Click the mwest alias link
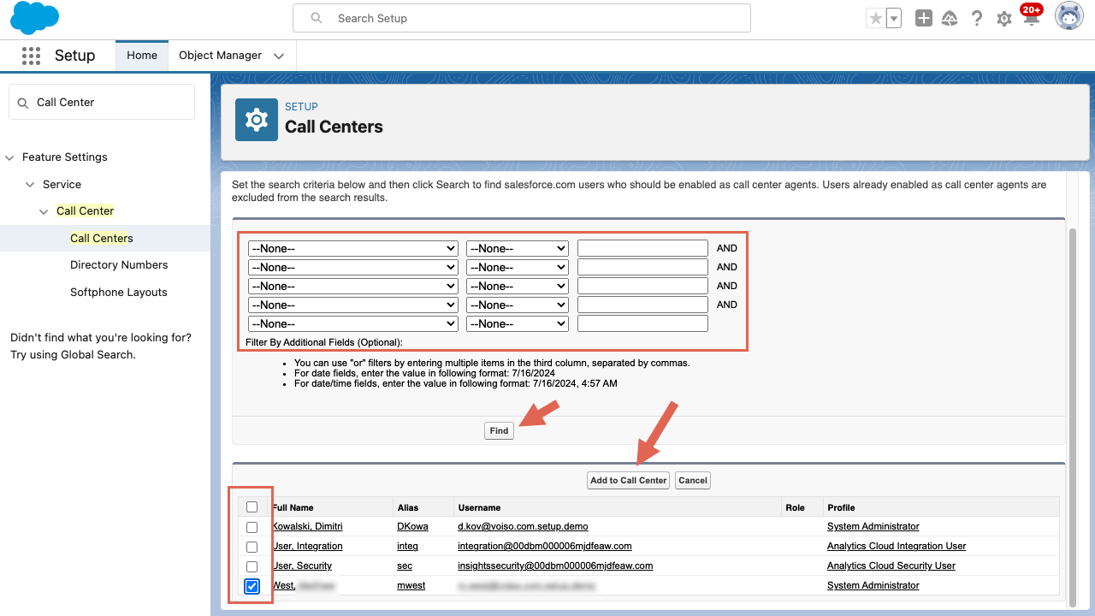 (411, 585)
